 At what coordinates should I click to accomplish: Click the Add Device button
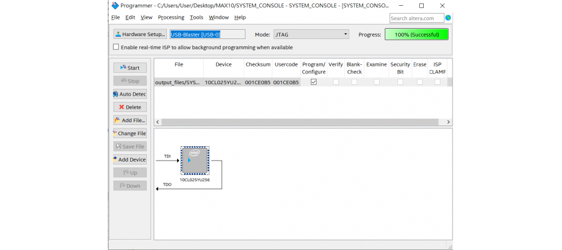130,160
